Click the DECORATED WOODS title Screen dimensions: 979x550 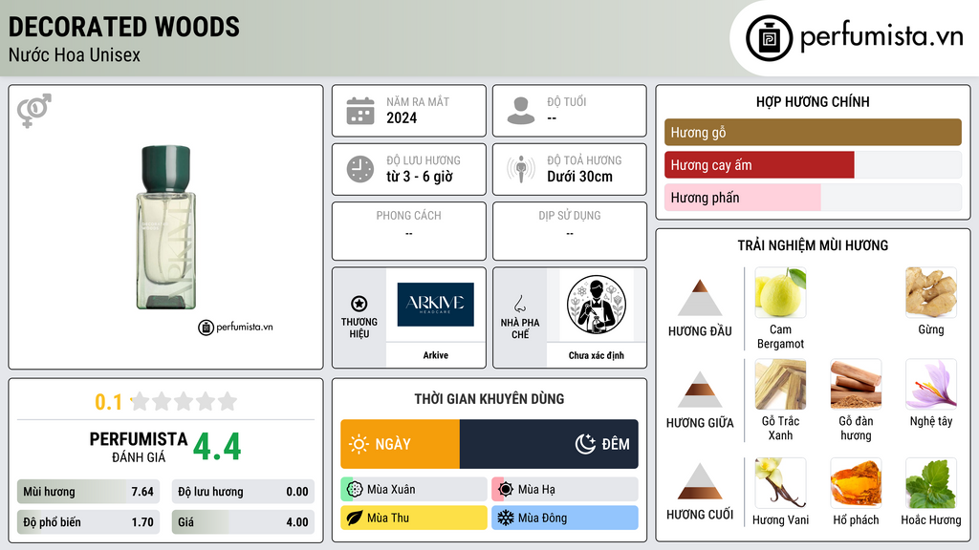click(123, 27)
